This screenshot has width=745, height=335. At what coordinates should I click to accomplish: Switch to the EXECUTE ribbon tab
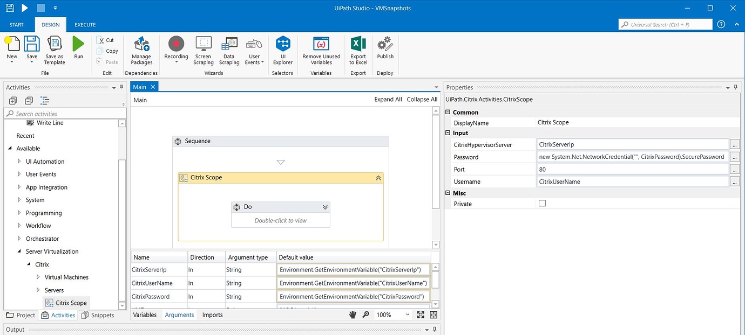85,24
